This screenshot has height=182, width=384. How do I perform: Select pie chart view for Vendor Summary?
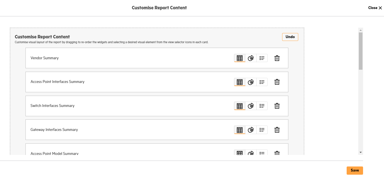(251, 58)
